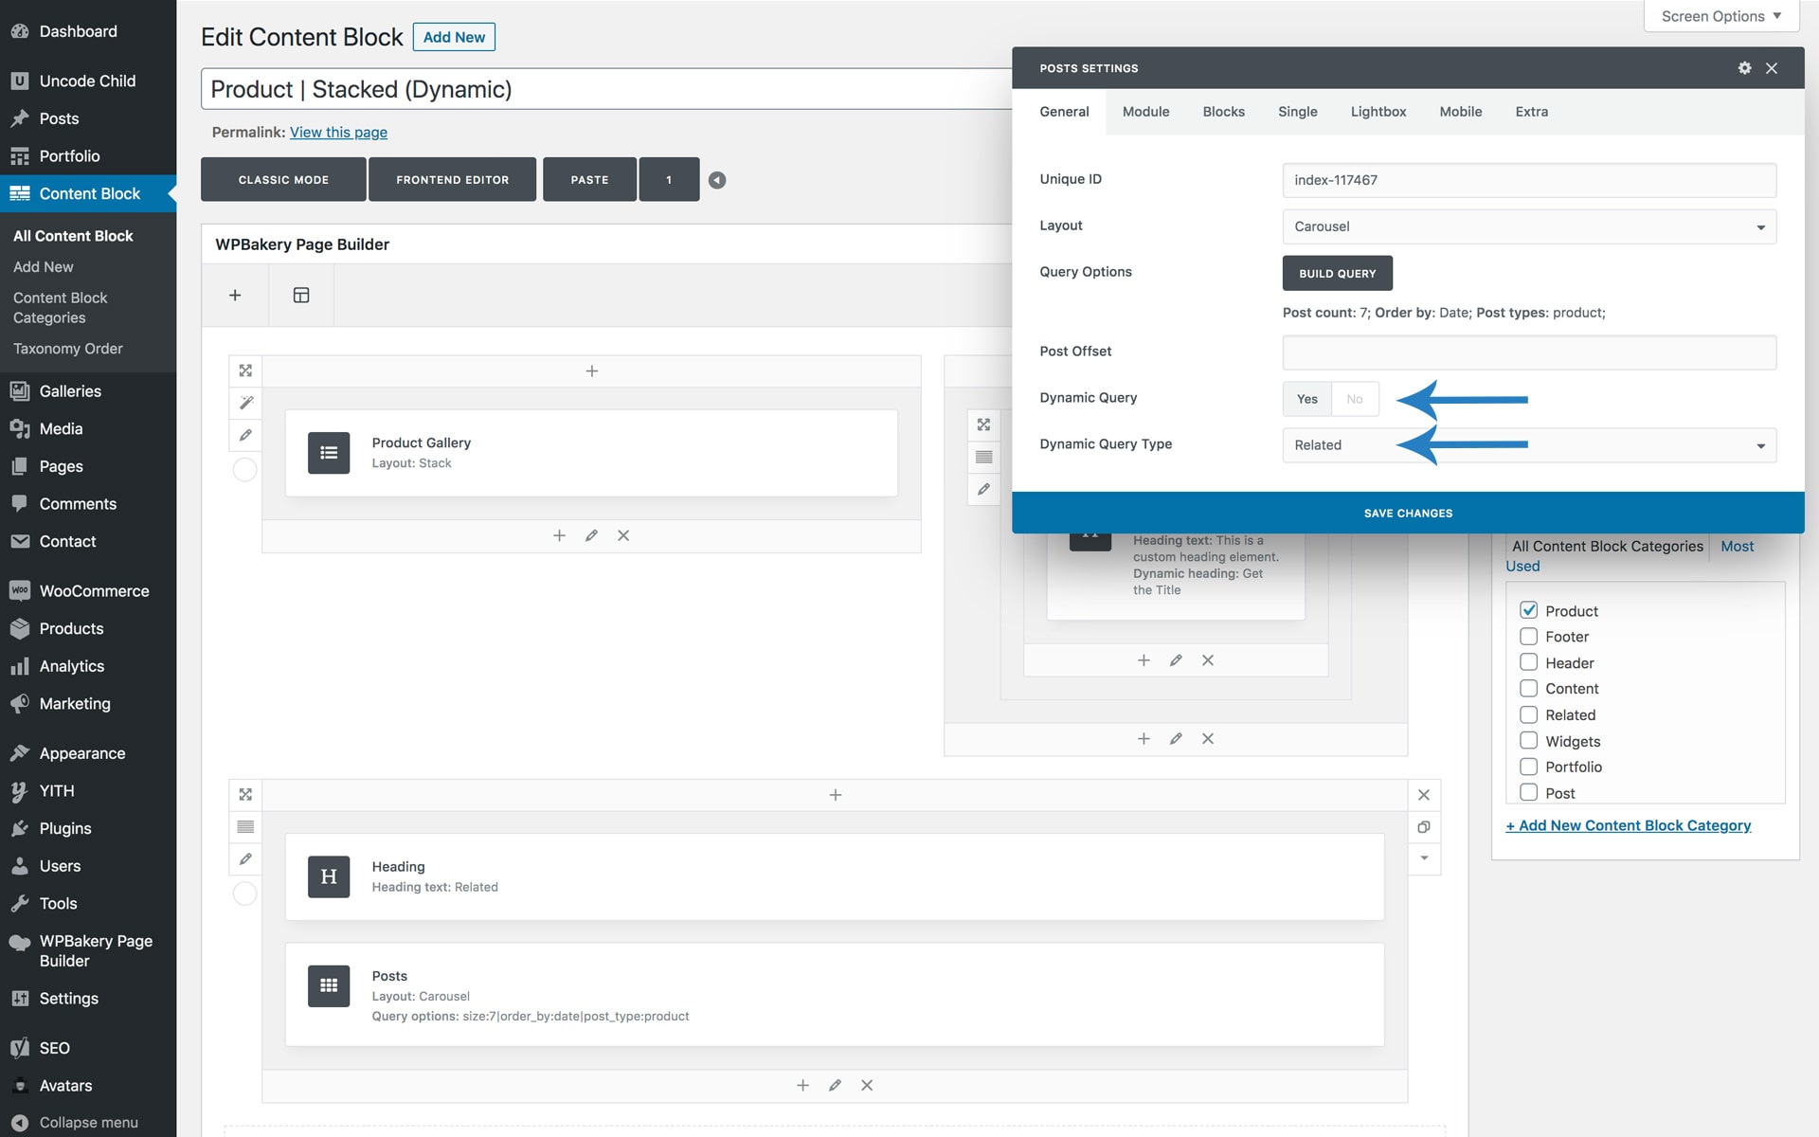Set Dynamic Query toggle to No
Screen dimensions: 1819x1137
(x=1355, y=399)
